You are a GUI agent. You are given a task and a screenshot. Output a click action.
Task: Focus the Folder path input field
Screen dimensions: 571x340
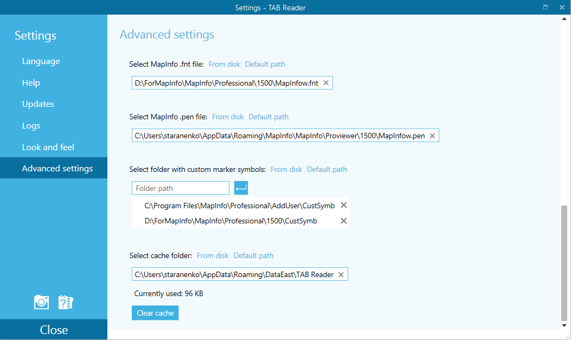pos(180,188)
